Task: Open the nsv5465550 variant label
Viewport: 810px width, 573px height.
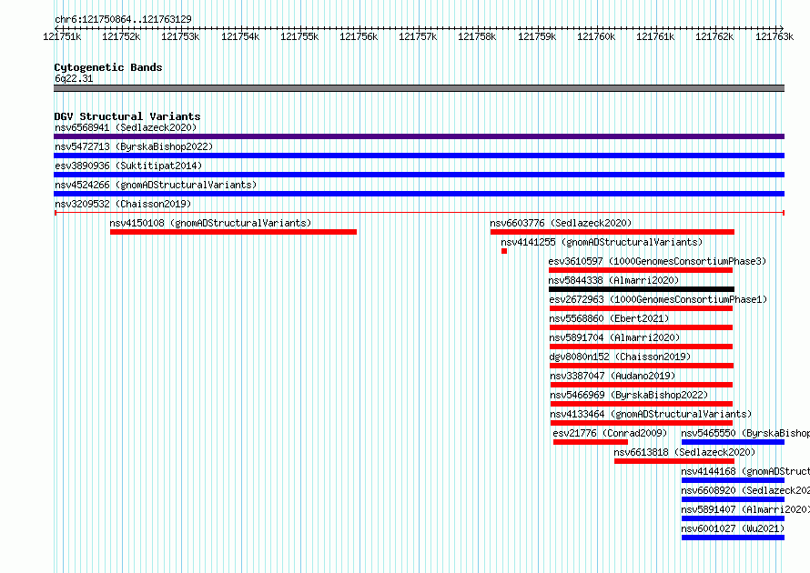Action: (x=745, y=433)
